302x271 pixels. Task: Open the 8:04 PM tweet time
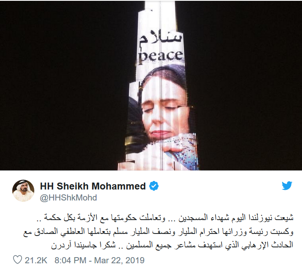click(x=70, y=260)
